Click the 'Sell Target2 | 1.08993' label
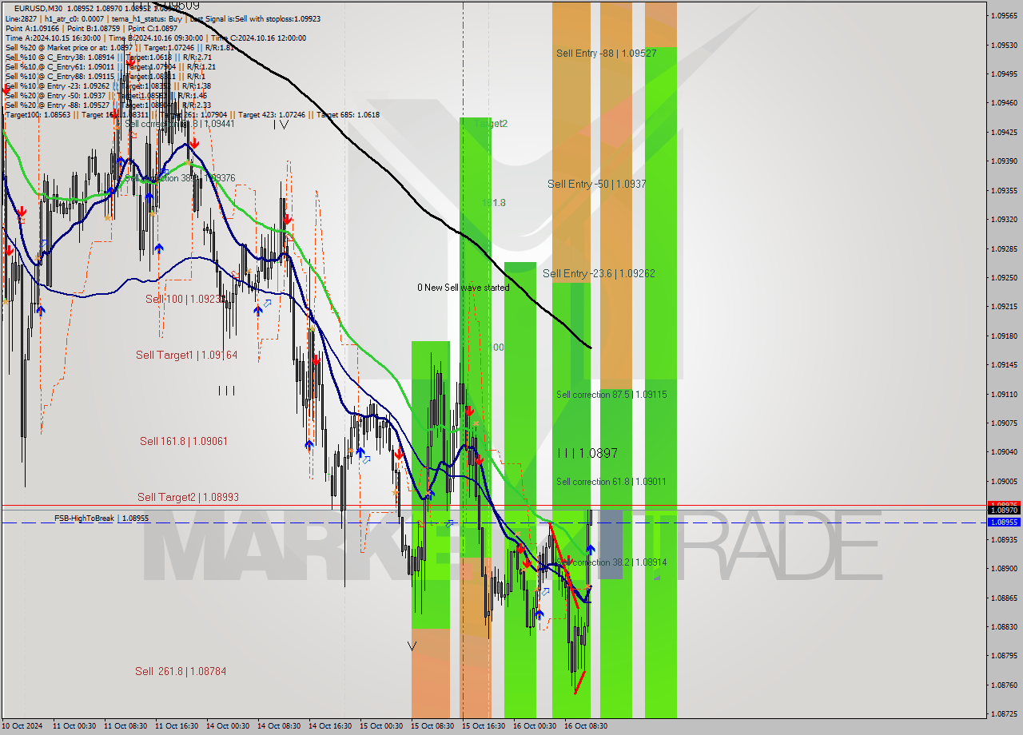 click(188, 497)
